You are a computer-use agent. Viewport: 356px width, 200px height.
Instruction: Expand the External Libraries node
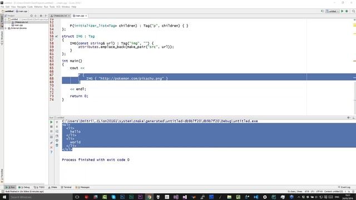click(x=6, y=28)
